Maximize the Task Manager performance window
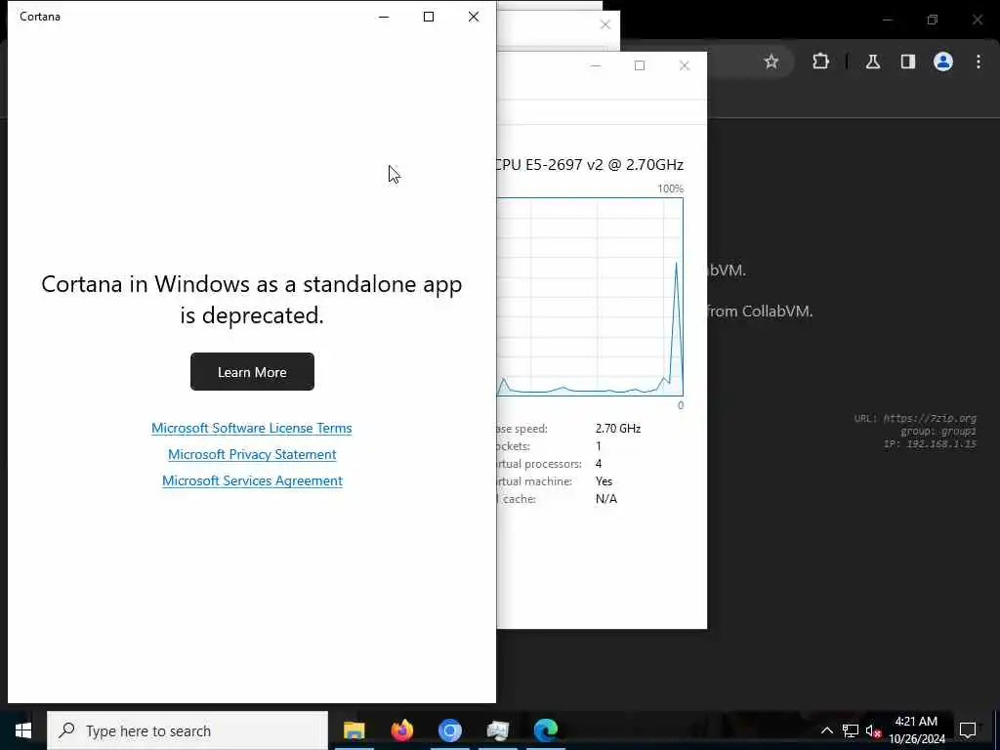This screenshot has width=1000, height=750. [x=640, y=65]
